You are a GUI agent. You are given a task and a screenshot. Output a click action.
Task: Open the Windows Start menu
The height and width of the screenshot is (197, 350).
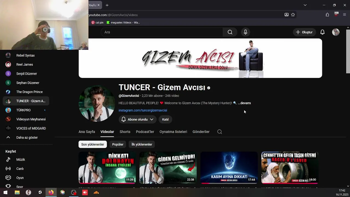[5, 193]
